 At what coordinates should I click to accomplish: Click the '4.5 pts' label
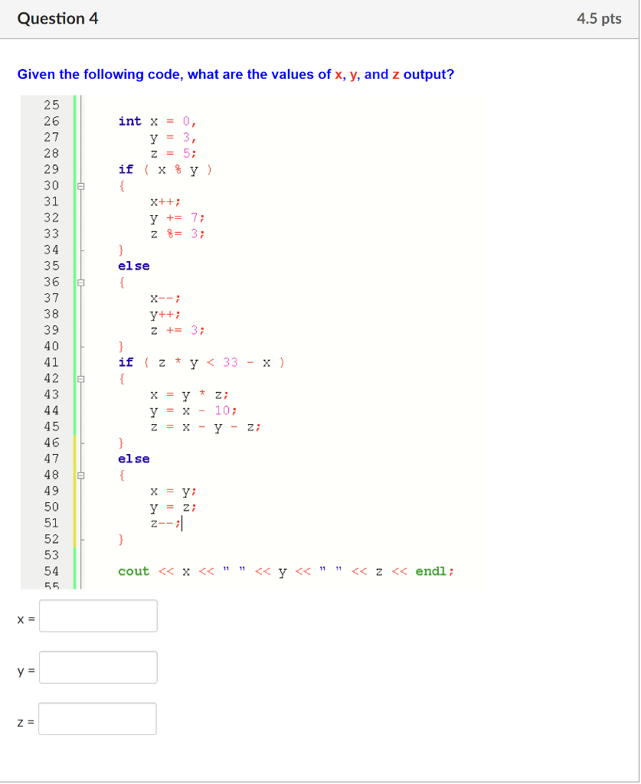599,18
